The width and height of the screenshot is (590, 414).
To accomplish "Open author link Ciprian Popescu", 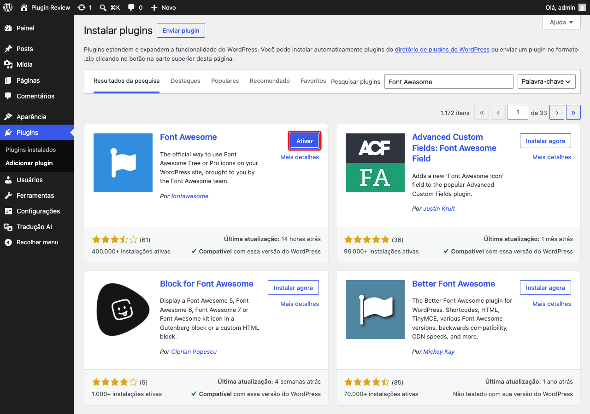I will [194, 351].
